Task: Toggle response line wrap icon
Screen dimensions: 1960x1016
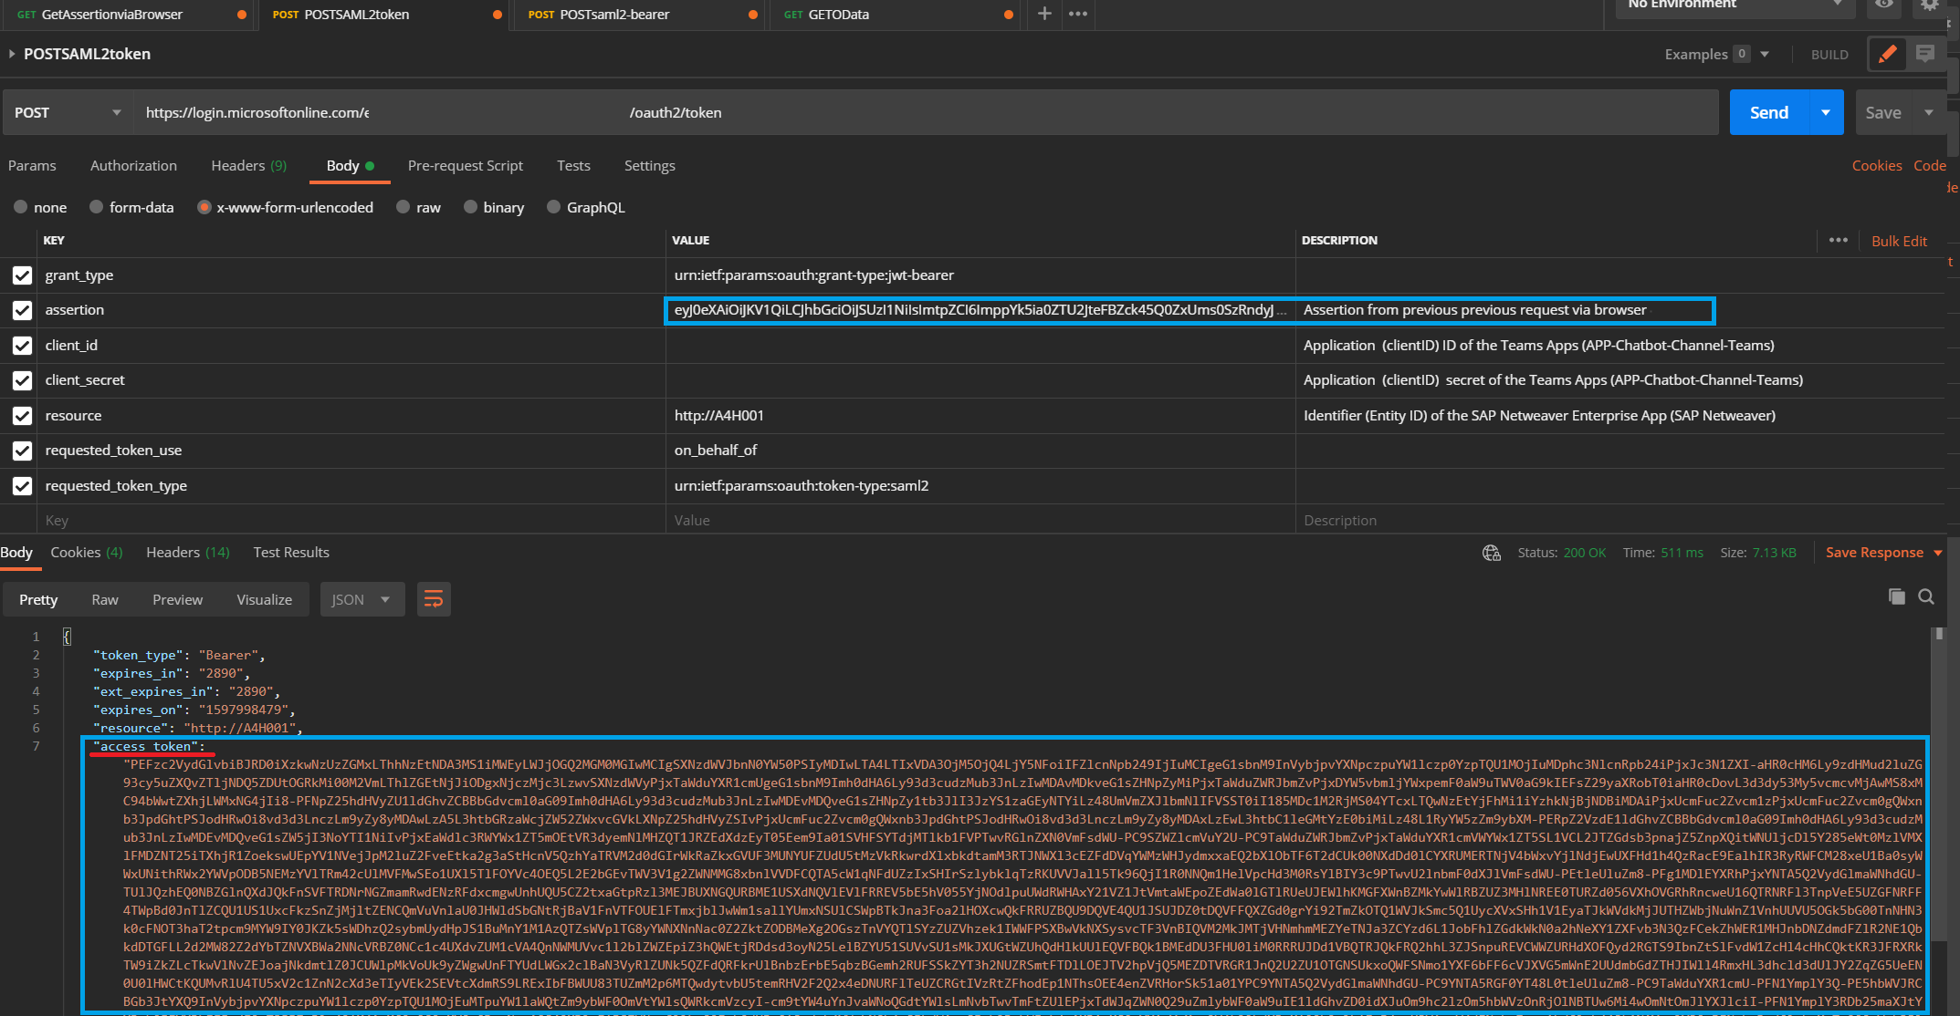Action: 434,599
